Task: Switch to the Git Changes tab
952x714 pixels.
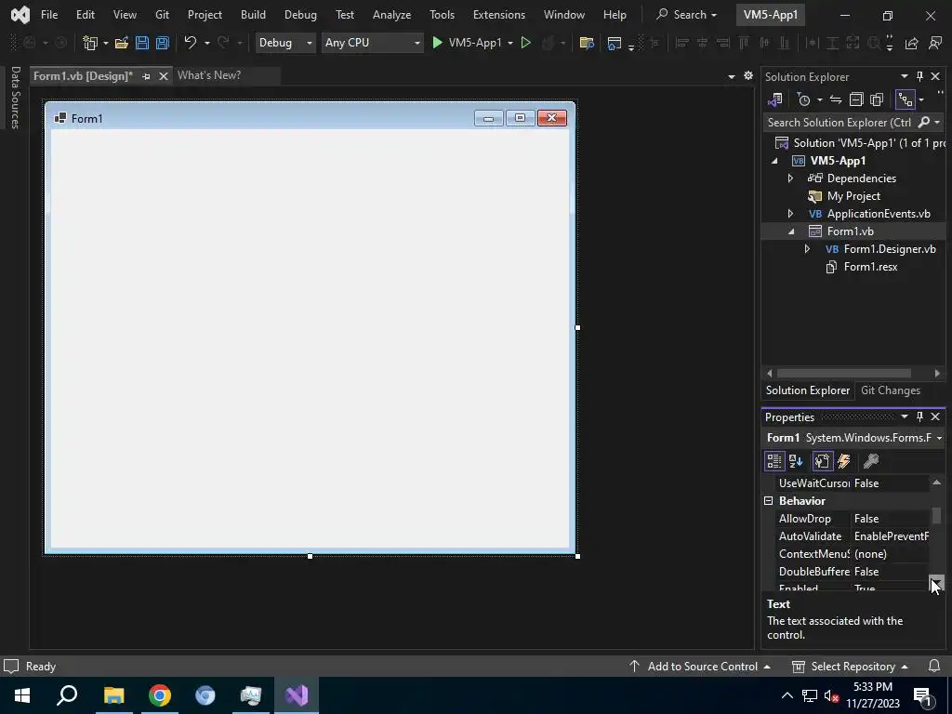Action: (x=890, y=390)
